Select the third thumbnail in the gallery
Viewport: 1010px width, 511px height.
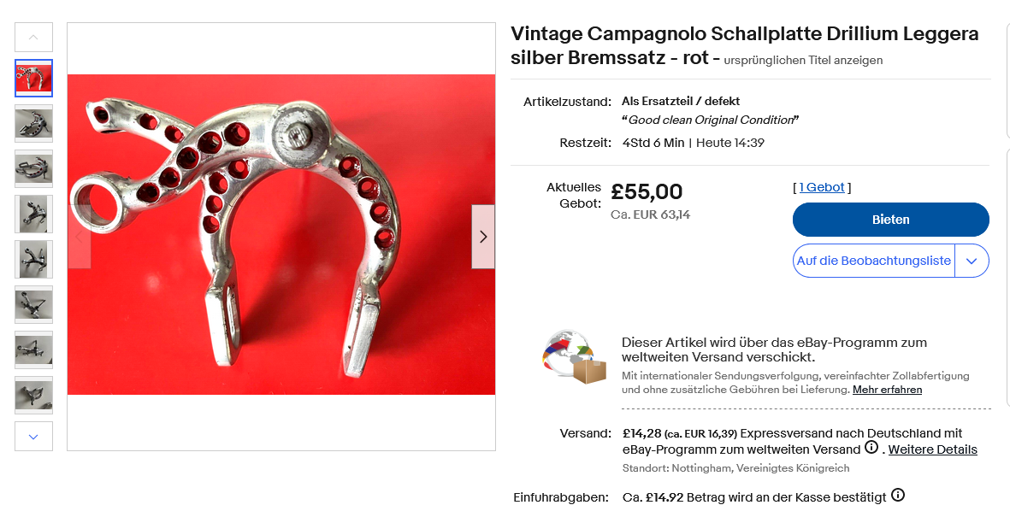(34, 168)
